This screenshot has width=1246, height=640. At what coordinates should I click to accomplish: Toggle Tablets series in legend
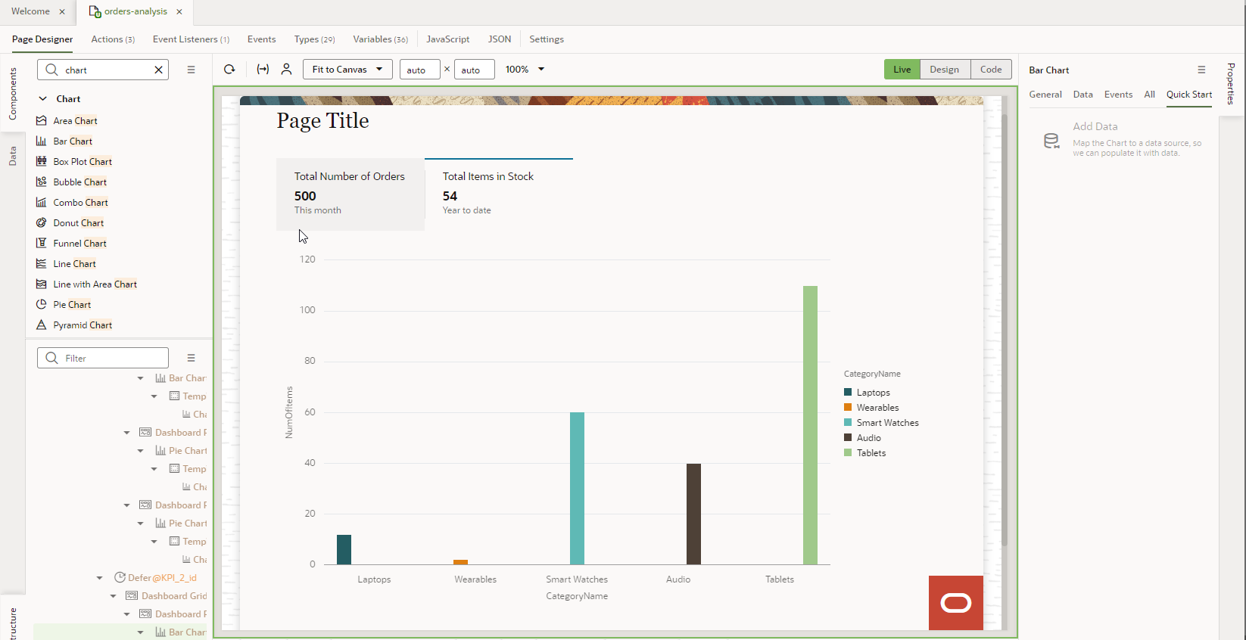click(864, 452)
